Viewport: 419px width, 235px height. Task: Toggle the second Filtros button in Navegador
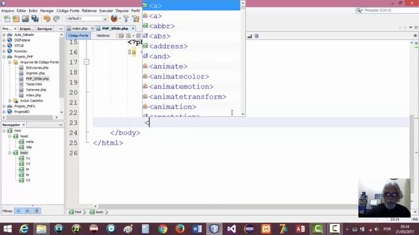(x=27, y=211)
